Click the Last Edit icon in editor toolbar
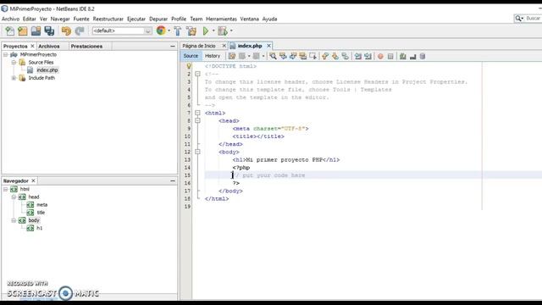Image resolution: width=542 pixels, height=305 pixels. [232, 56]
